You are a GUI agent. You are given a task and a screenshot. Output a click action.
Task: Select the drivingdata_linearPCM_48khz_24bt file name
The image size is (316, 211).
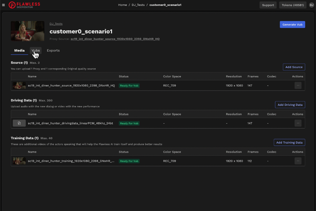(x=70, y=123)
